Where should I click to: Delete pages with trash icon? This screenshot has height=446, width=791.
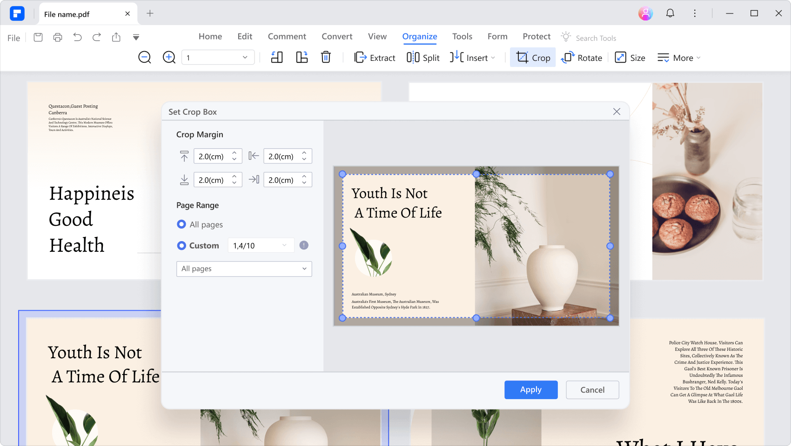(326, 58)
